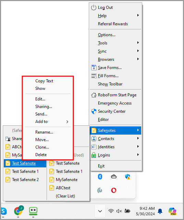Screen dimensions: 184x220
Task: Open Emergency Access menu item
Action: click(x=115, y=103)
